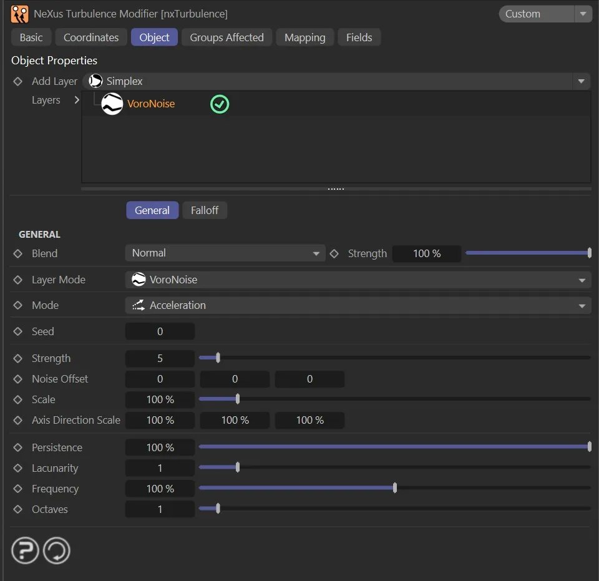Open the Blend mode Normal dropdown

[x=225, y=253]
